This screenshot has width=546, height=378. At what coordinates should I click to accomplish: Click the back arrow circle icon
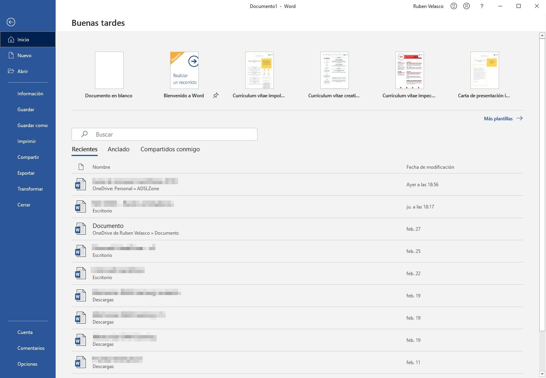(11, 22)
